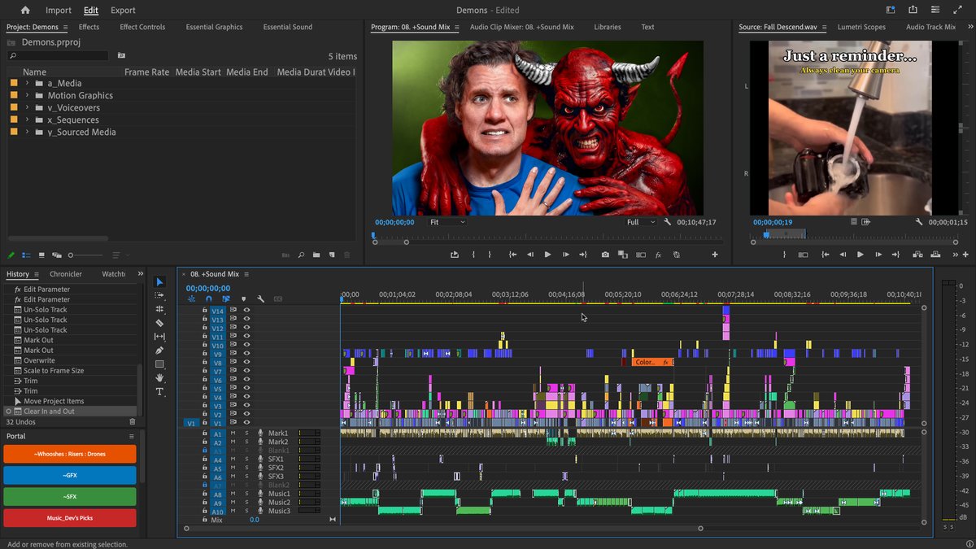The image size is (976, 549).
Task: Open Program monitor button editor plus
Action: pos(715,255)
